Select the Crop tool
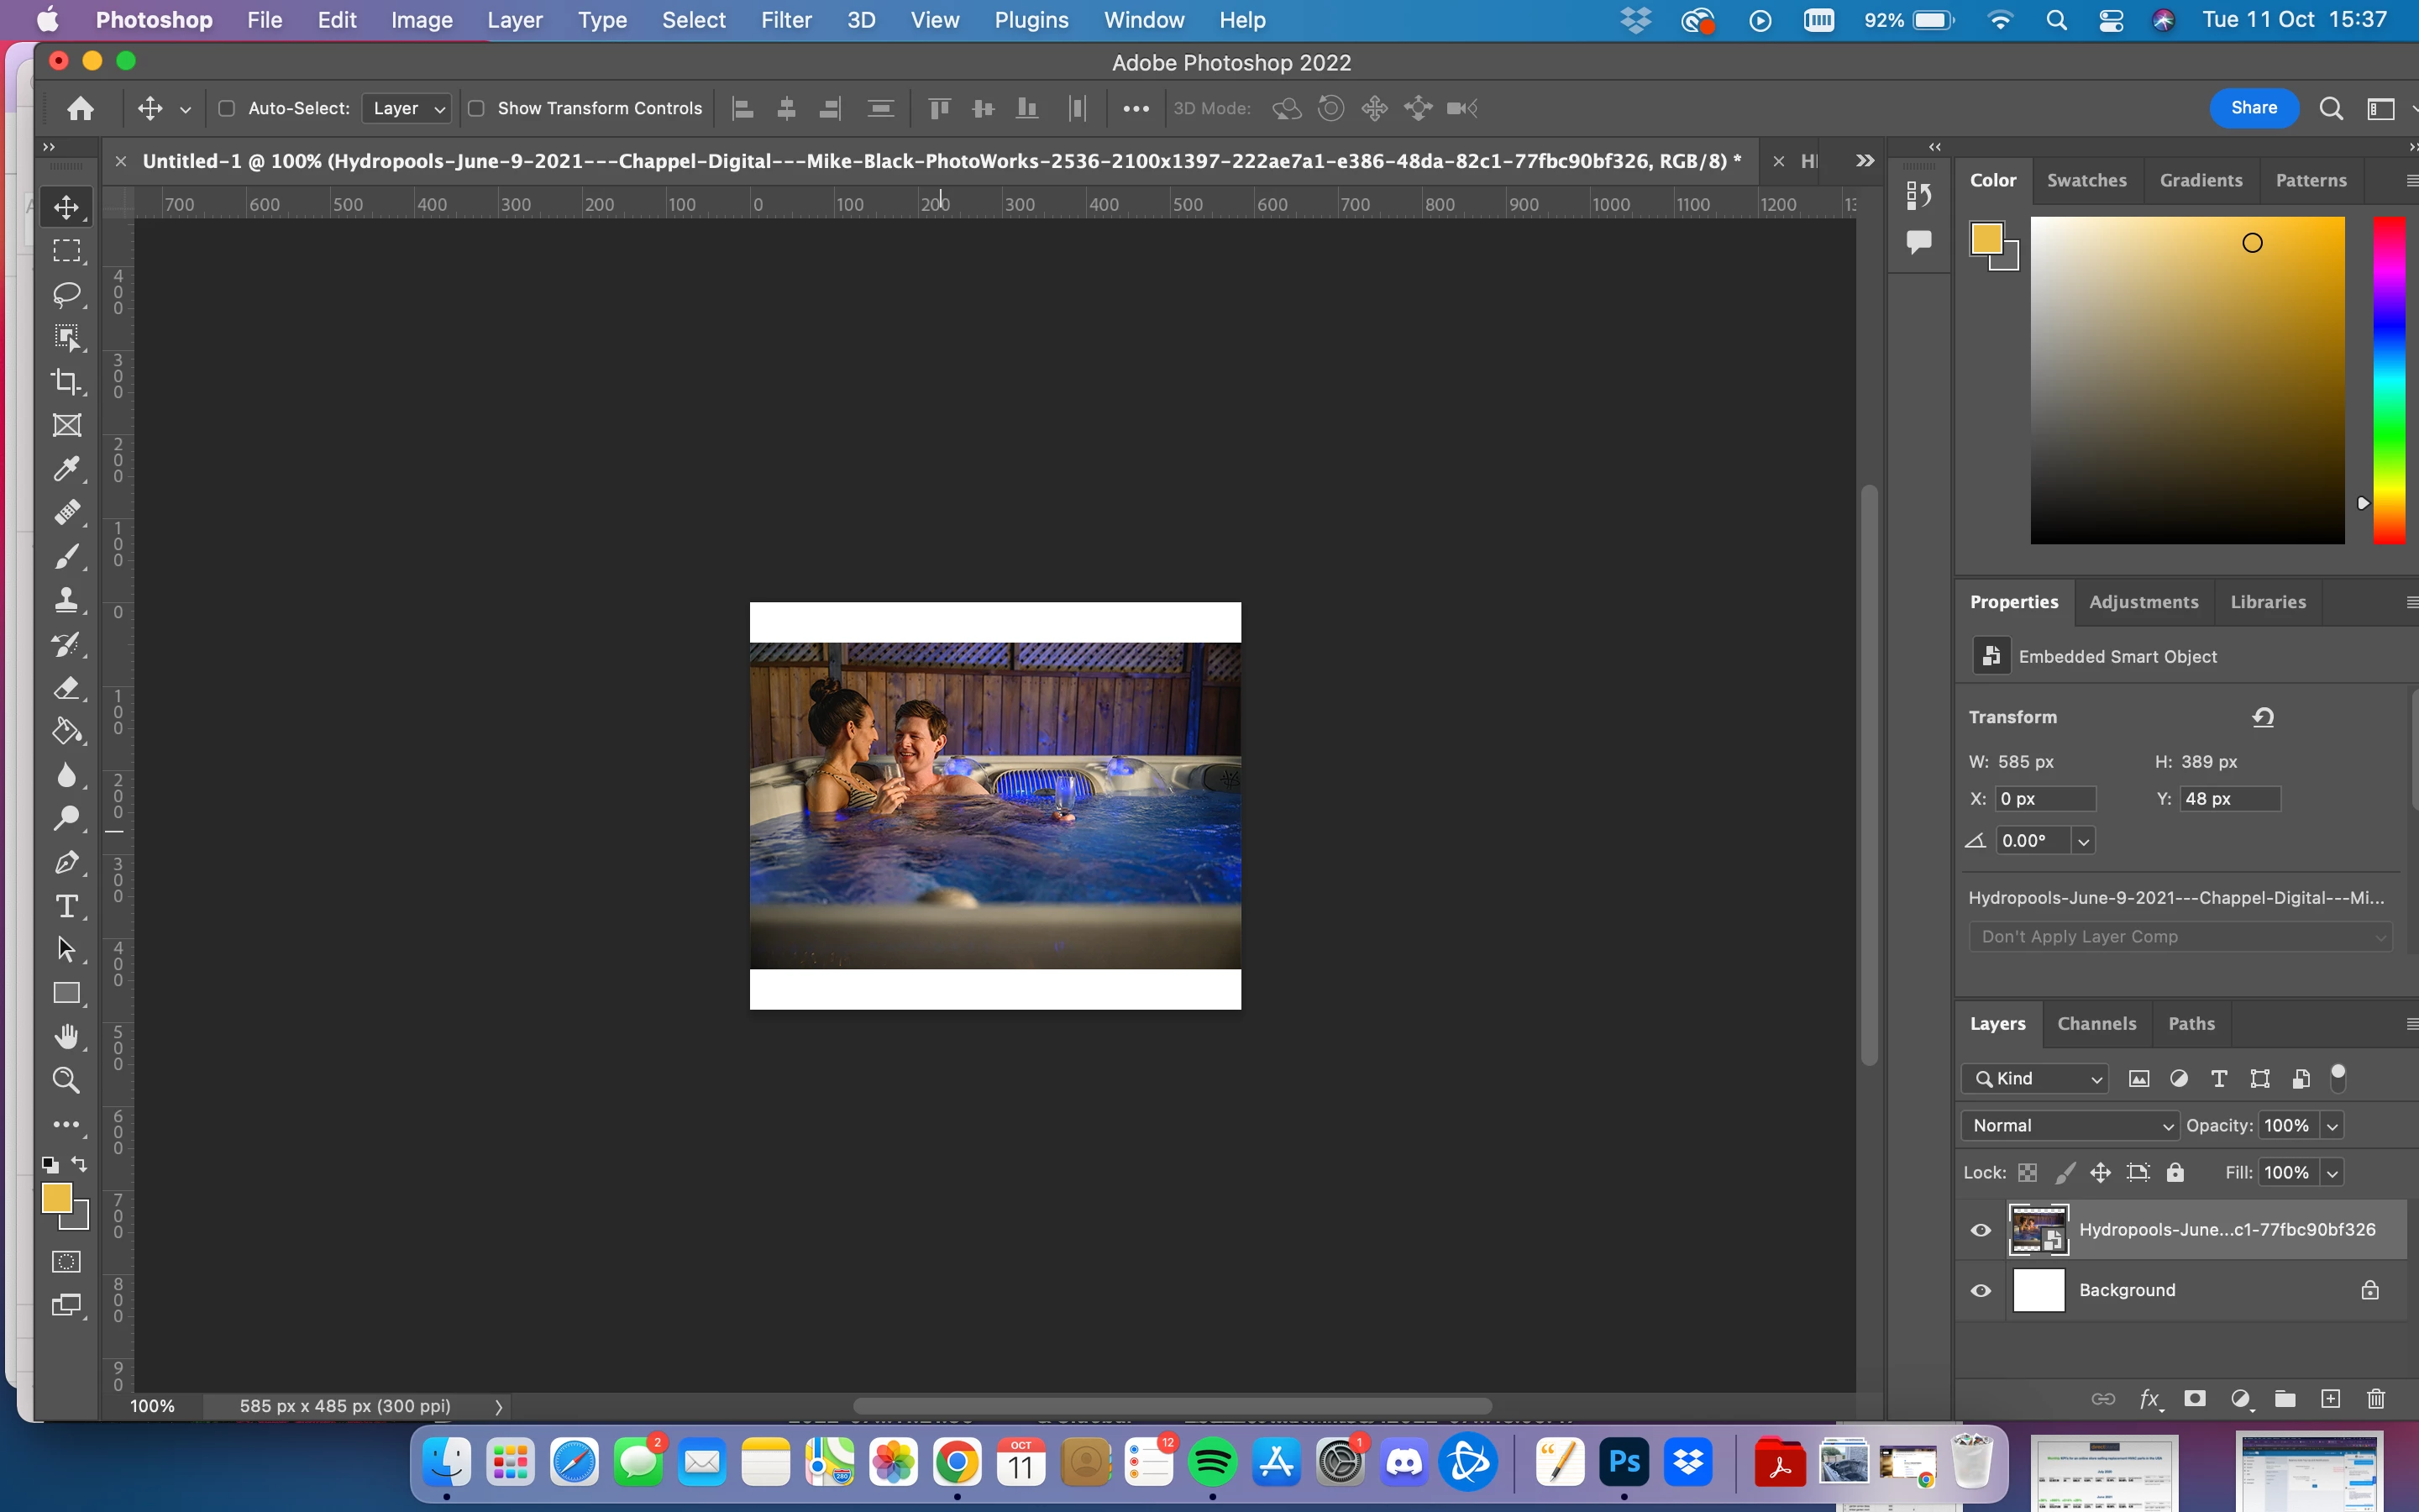This screenshot has height=1512, width=2419. click(67, 381)
